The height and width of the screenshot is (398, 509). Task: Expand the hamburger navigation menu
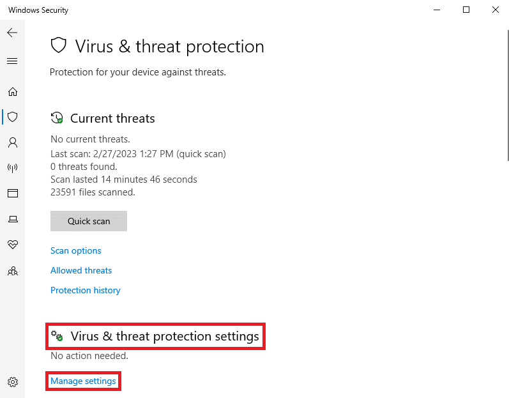click(x=12, y=61)
